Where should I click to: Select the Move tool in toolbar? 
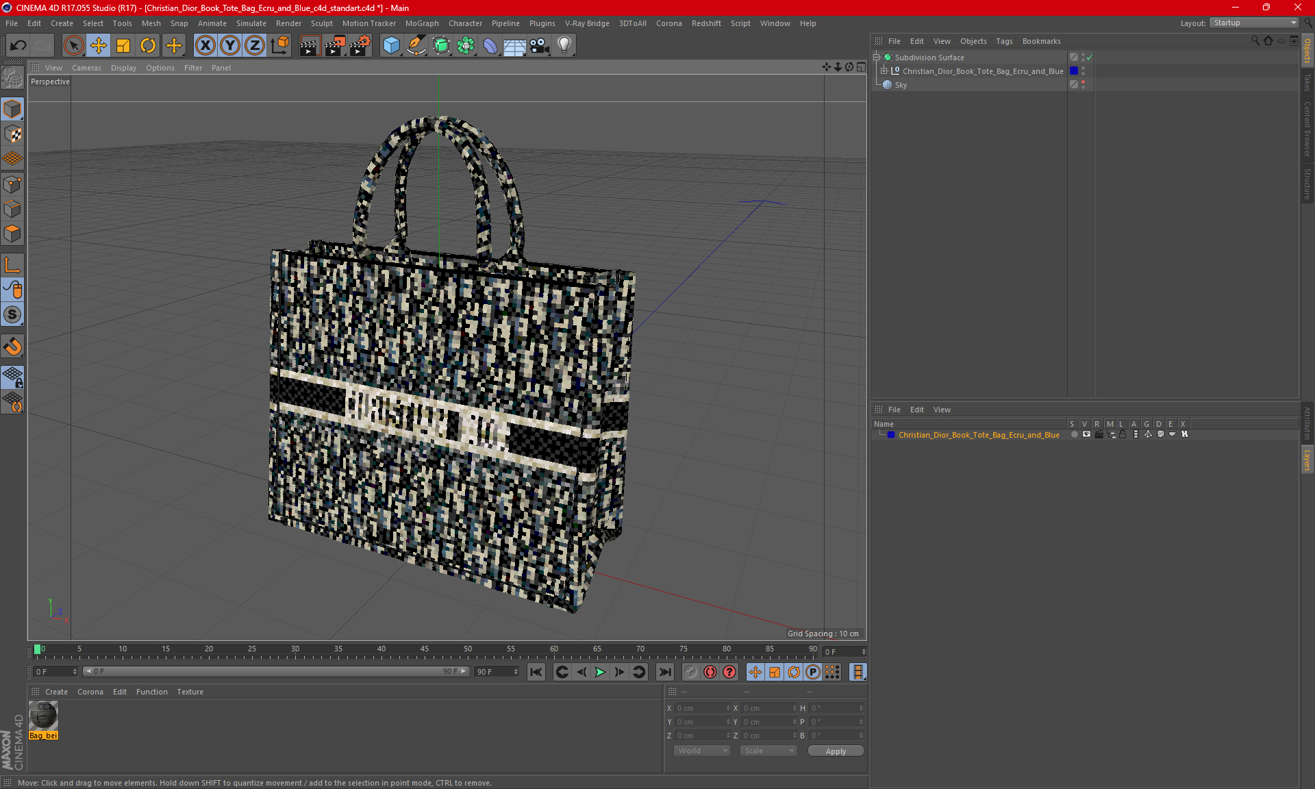tap(98, 45)
